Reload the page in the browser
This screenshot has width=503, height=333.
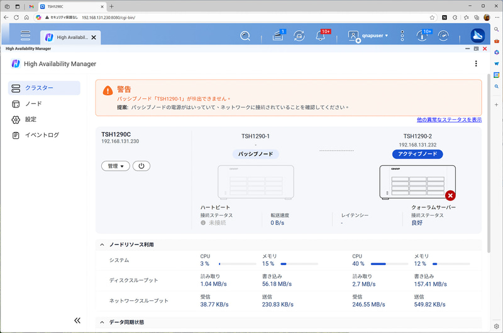click(x=16, y=18)
